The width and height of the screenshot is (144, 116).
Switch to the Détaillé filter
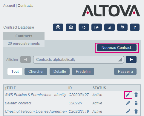(x=59, y=72)
